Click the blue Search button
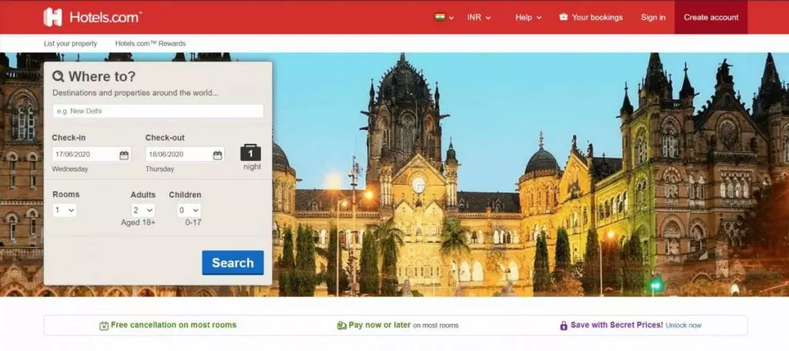 pyautogui.click(x=233, y=262)
